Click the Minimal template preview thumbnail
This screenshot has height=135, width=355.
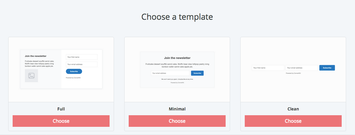click(x=177, y=70)
